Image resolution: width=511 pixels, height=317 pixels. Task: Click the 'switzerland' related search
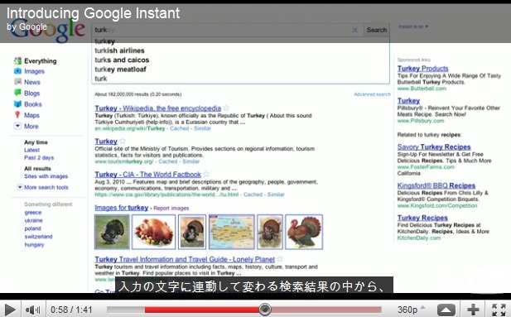(38, 237)
